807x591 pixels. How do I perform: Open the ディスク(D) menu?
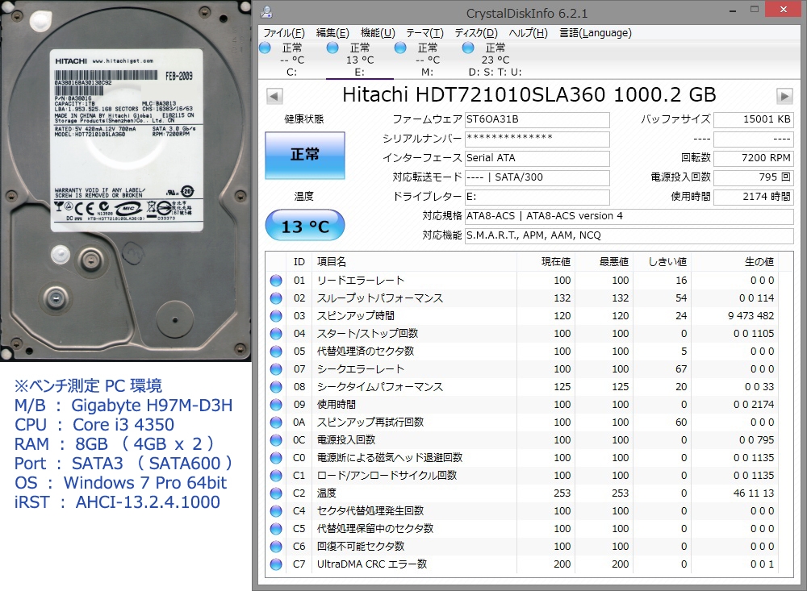476,33
